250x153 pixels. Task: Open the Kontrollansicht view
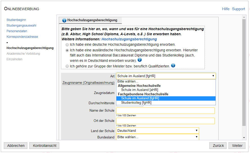coord(44,146)
